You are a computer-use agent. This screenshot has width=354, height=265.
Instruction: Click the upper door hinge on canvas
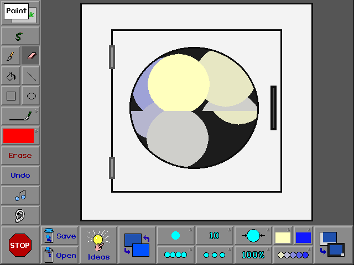(x=112, y=57)
